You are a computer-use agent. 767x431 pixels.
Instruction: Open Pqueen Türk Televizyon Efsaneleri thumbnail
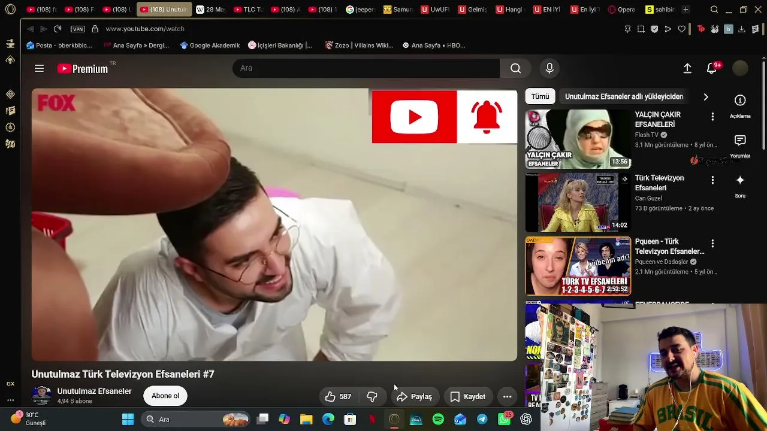[578, 266]
